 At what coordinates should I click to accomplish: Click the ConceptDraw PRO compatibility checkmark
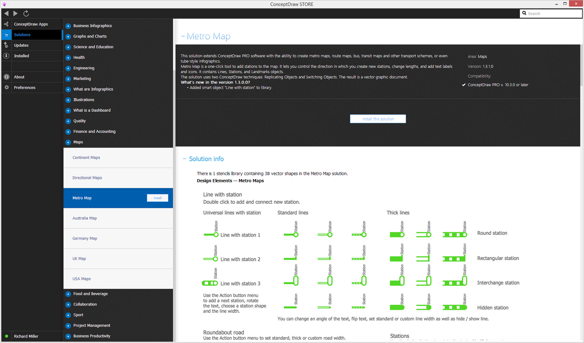click(x=464, y=85)
